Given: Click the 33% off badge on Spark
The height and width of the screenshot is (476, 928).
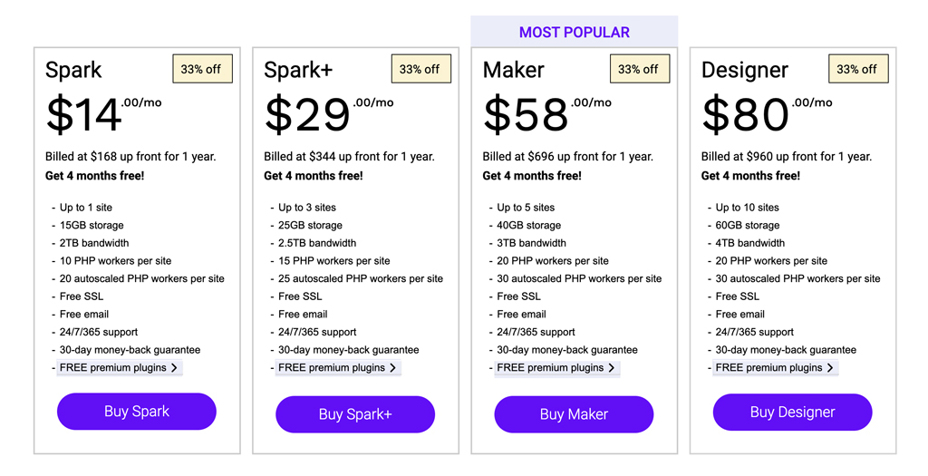Looking at the screenshot, I should pos(202,69).
